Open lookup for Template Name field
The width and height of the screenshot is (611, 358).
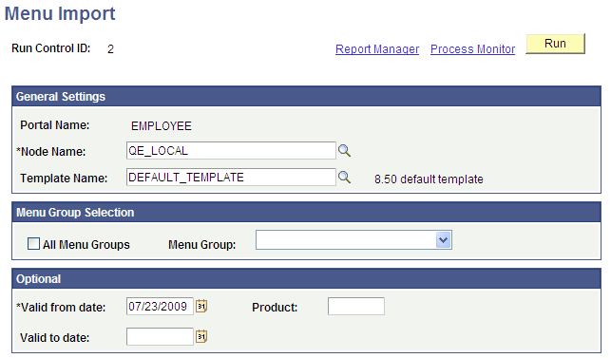coord(344,178)
